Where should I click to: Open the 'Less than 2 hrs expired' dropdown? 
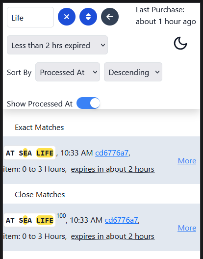57,45
